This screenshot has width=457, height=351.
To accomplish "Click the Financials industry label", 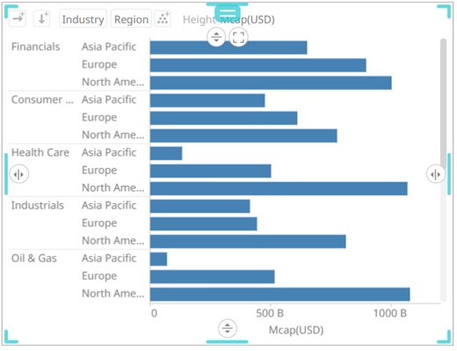I will point(35,47).
